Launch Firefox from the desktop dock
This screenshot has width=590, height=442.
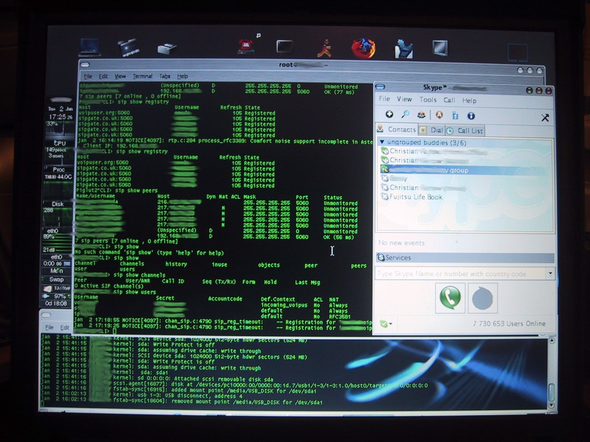[363, 48]
